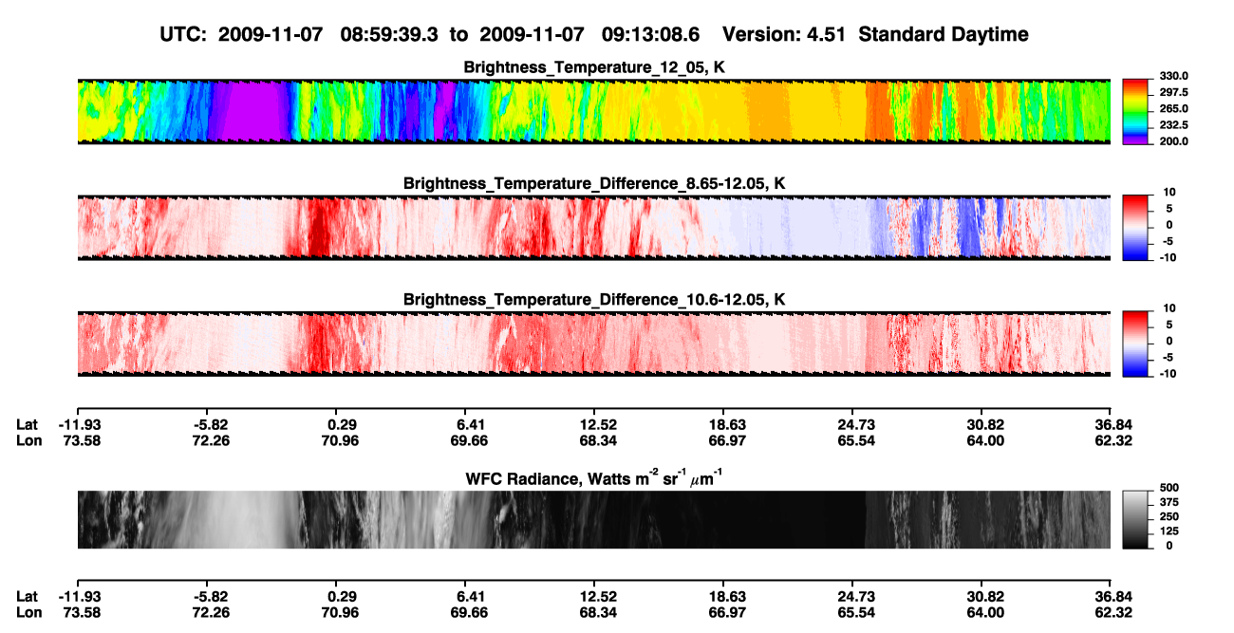1234x633 pixels.
Task: Click the 10.6-12.05 temperature difference image strip
Action: pyautogui.click(x=594, y=344)
